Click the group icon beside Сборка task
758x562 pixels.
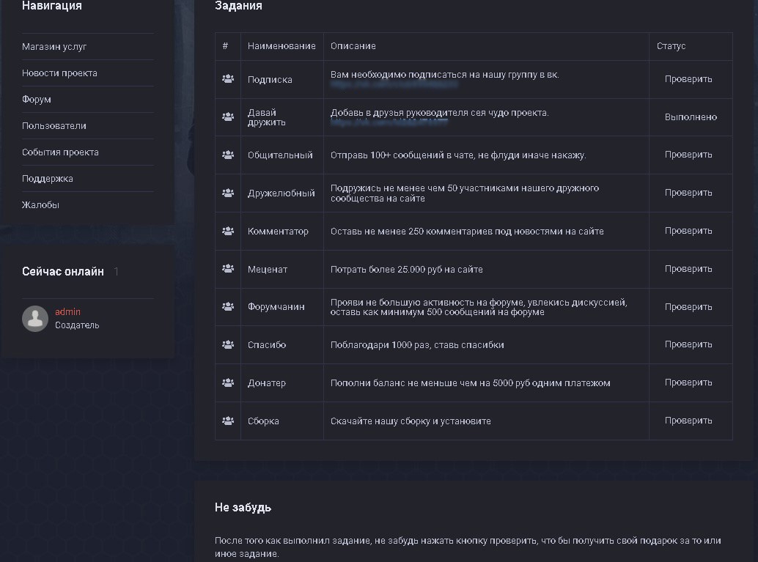coord(228,421)
